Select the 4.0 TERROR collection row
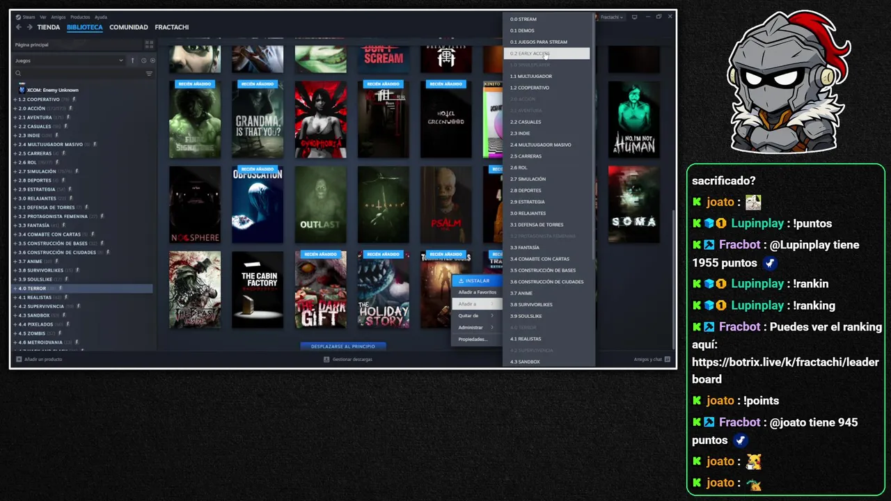 pos(83,288)
